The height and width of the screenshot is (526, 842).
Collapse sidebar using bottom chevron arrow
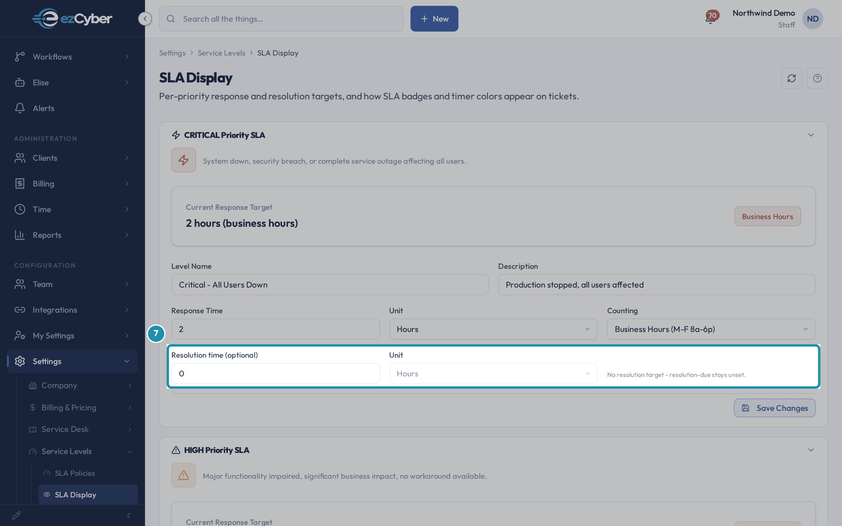click(x=129, y=515)
